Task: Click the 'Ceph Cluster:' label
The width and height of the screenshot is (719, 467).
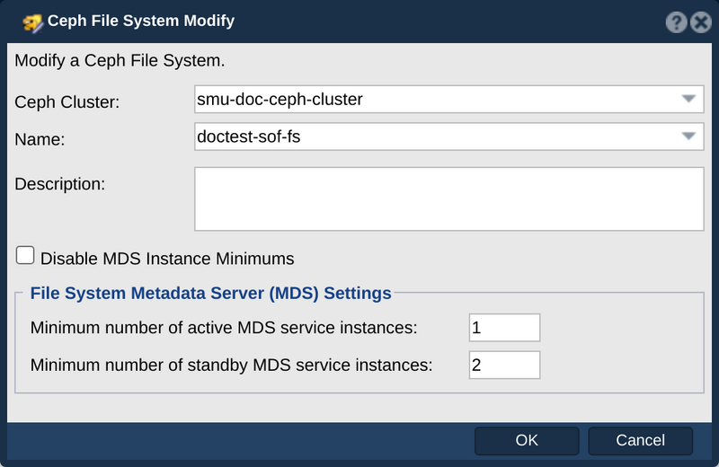Action: (67, 101)
